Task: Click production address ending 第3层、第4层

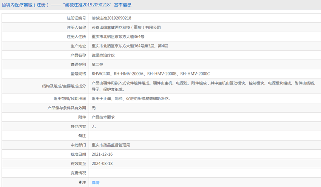Action: [130, 46]
